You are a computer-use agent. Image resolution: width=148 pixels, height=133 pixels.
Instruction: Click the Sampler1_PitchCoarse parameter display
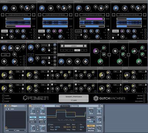pos(74,98)
